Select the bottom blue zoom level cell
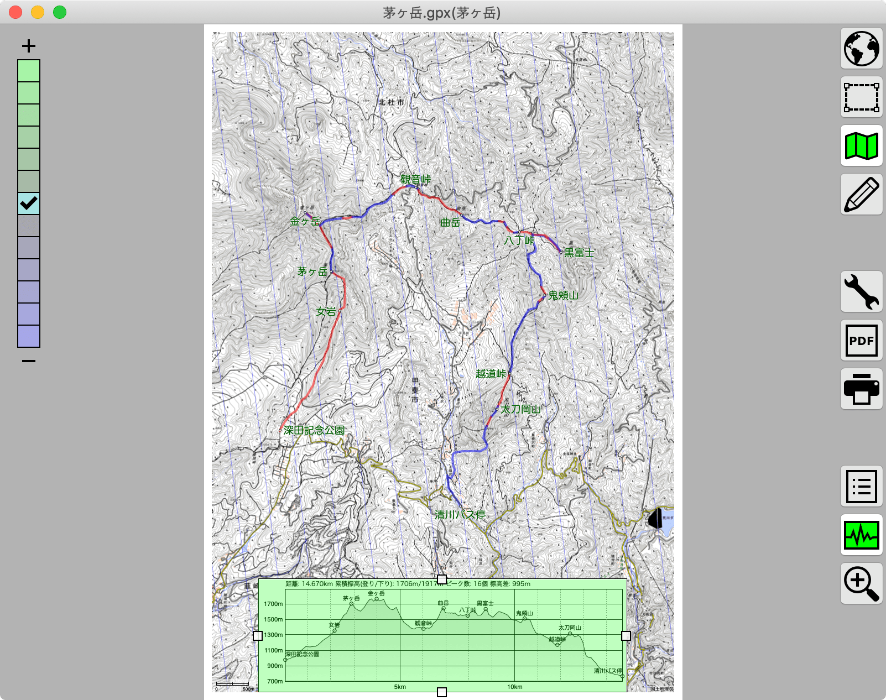Viewport: 886px width, 700px height. click(x=29, y=336)
